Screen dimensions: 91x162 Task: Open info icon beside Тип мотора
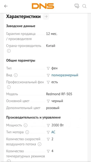[27, 132]
